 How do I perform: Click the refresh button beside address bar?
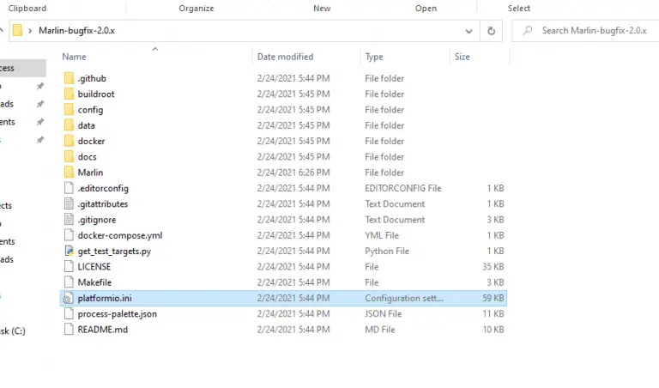(x=491, y=30)
